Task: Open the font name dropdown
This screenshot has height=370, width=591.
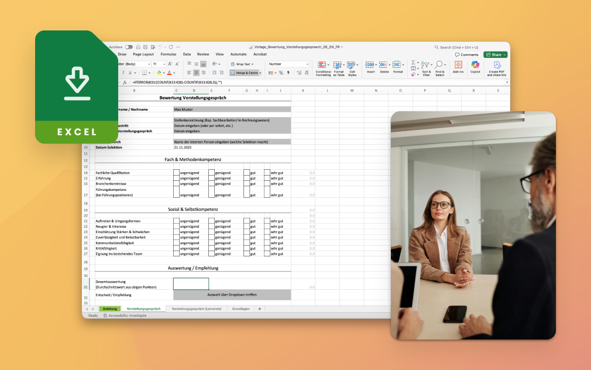Action: click(x=149, y=64)
